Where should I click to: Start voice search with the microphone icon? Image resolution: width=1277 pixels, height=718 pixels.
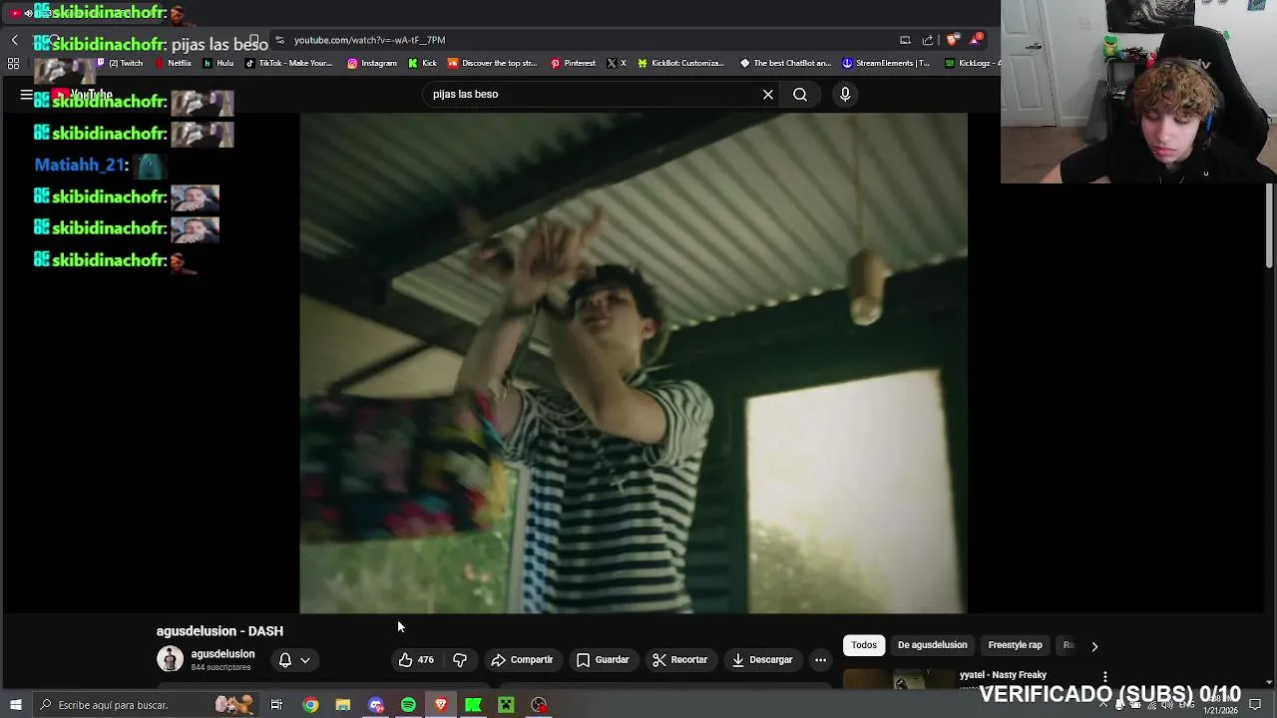coord(845,94)
